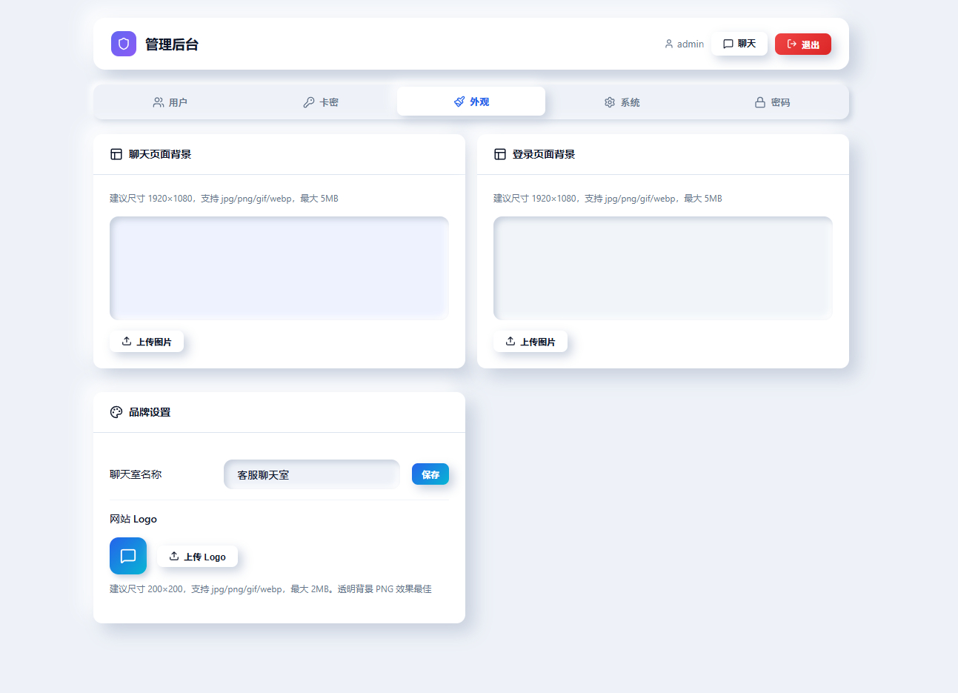The width and height of the screenshot is (958, 693).
Task: Click the login page background preview area
Action: pos(663,268)
